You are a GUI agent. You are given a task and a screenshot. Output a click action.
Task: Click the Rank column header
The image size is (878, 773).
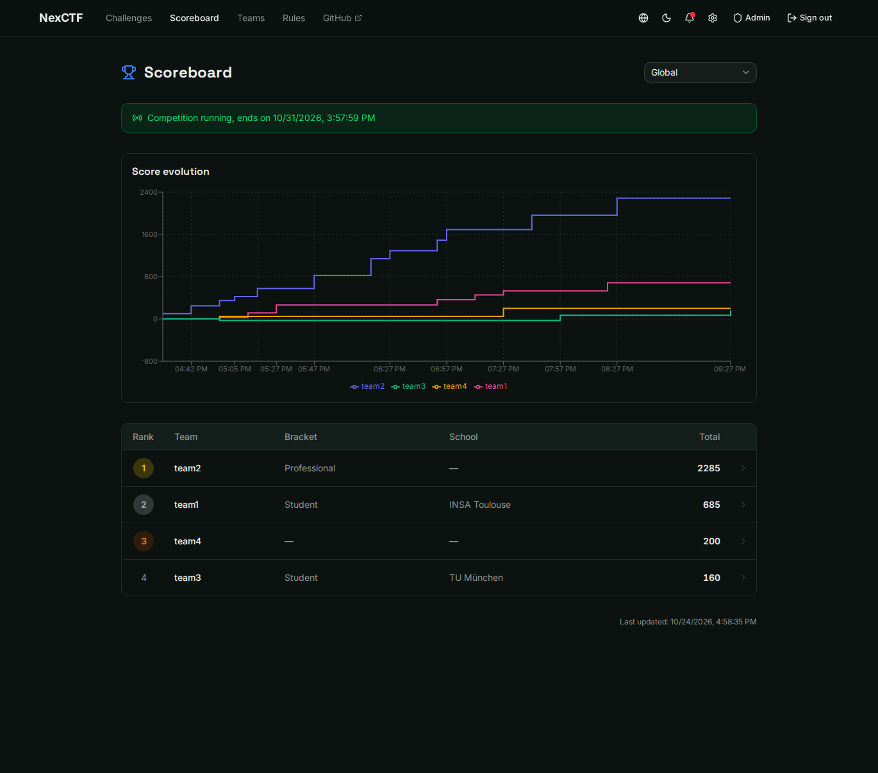[143, 437]
